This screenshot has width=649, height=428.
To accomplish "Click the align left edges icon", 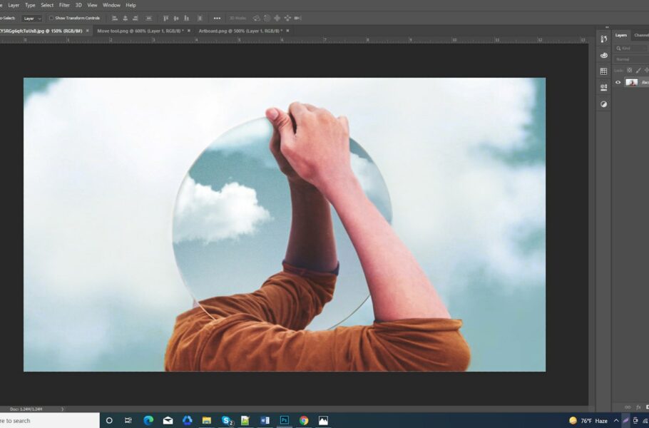I will [115, 19].
